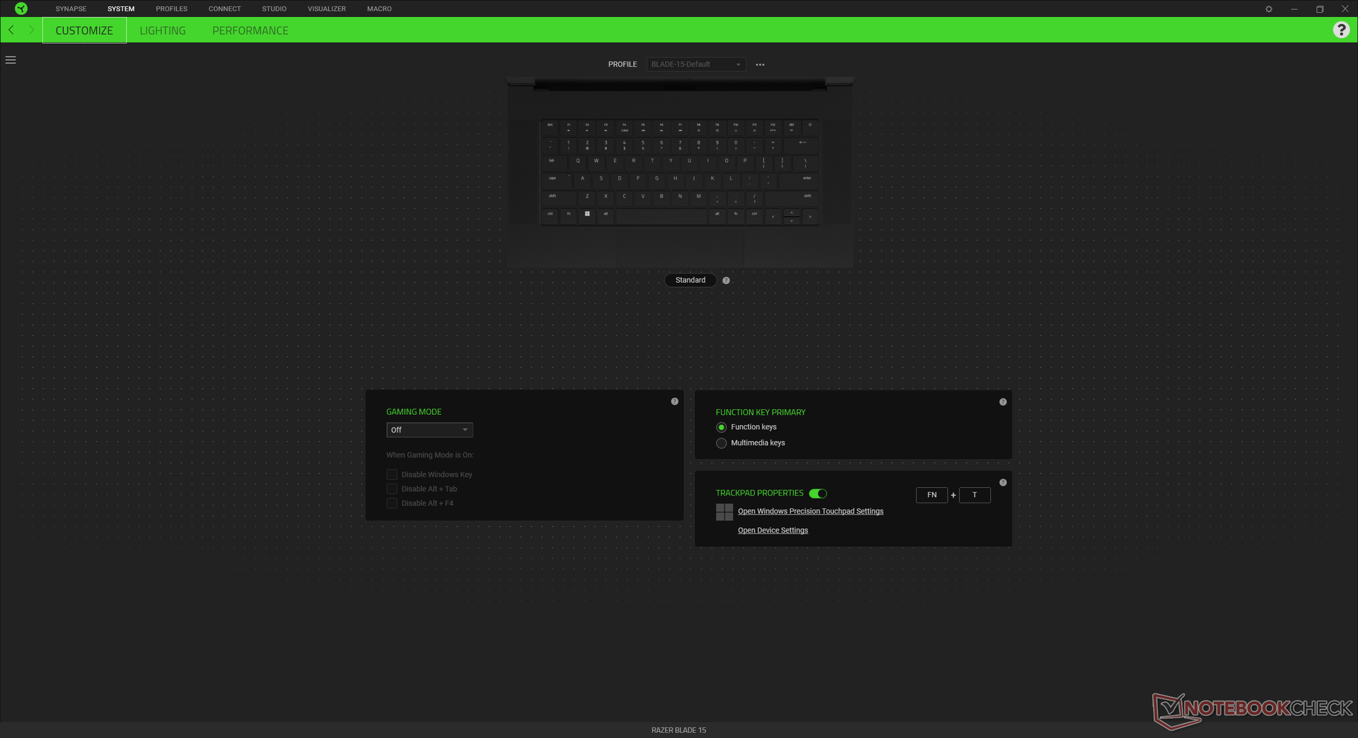
Task: Open Synapse settings gear
Action: tap(1269, 9)
